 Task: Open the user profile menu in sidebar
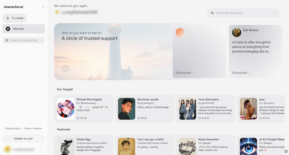24,150
